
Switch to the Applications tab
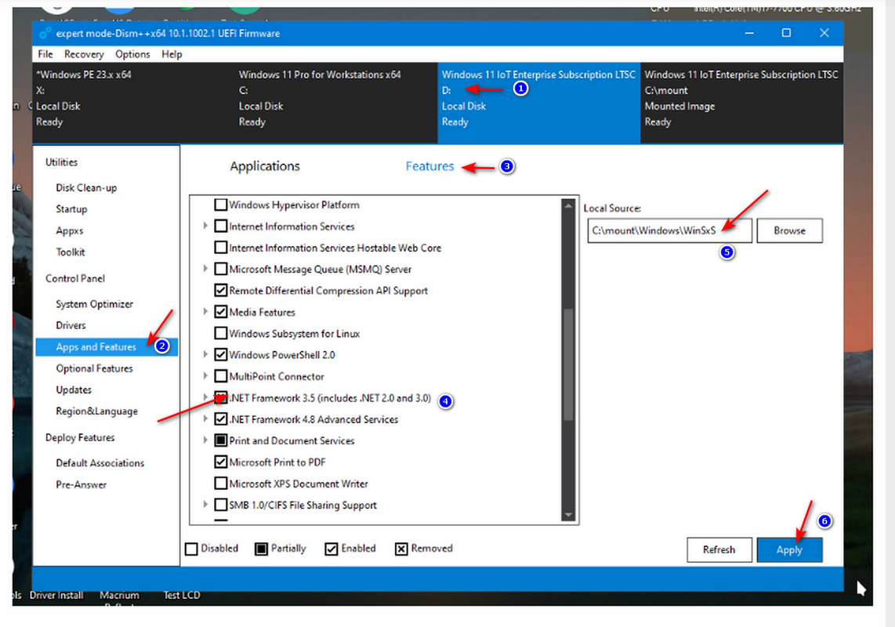tap(265, 166)
